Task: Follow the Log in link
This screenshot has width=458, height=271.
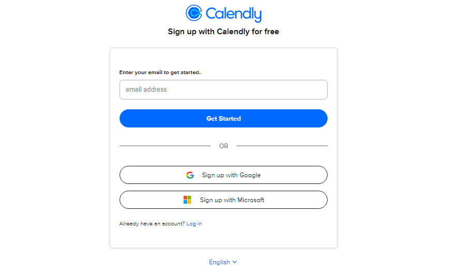Action: point(194,224)
